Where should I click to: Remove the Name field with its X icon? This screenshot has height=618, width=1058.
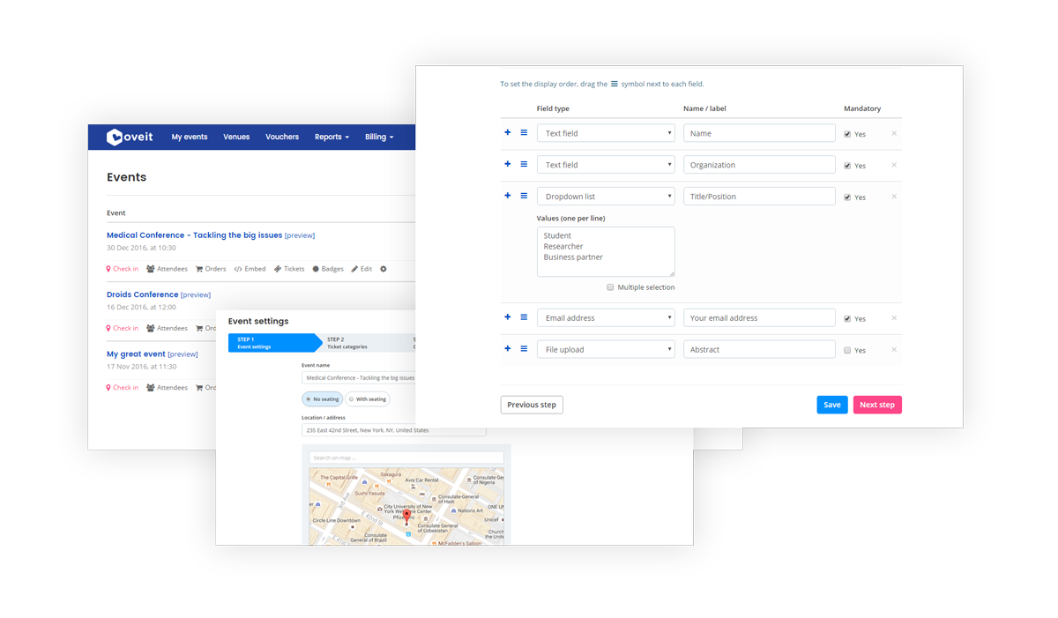coord(894,134)
